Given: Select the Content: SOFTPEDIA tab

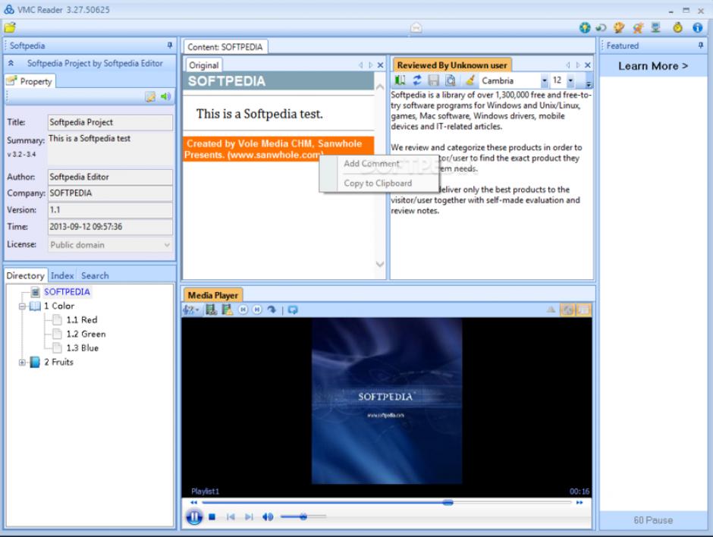Looking at the screenshot, I should pyautogui.click(x=225, y=47).
